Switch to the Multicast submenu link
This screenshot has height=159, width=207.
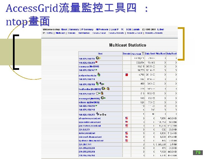click(x=60, y=33)
